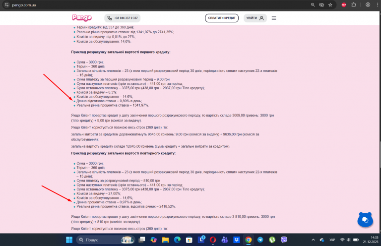Click the battery tray icon
The width and height of the screenshot is (381, 246).
(x=356, y=240)
